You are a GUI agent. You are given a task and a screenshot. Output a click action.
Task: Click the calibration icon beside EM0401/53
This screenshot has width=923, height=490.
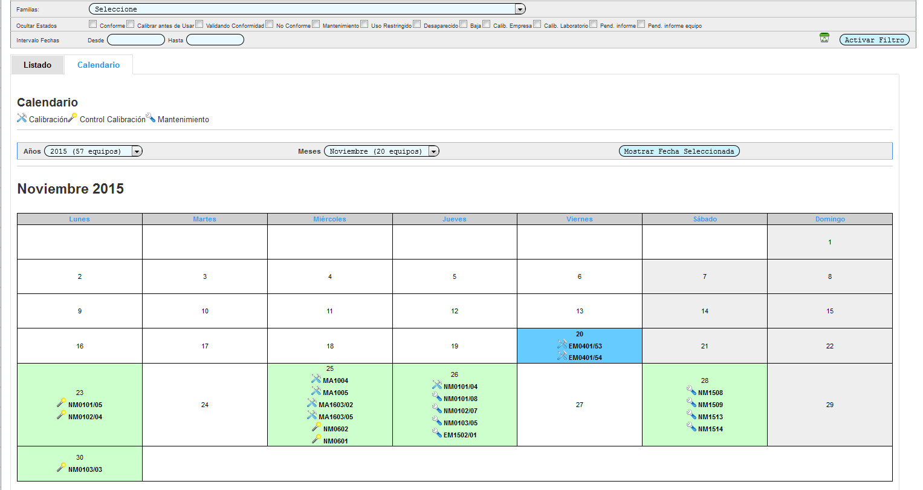point(562,345)
